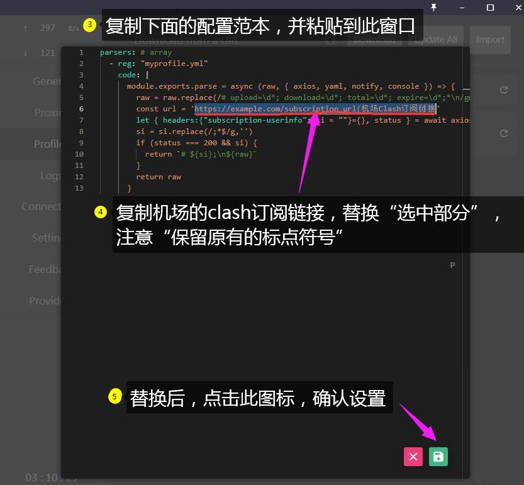Show the Connections tab
524x485 pixels.
pyautogui.click(x=41, y=206)
